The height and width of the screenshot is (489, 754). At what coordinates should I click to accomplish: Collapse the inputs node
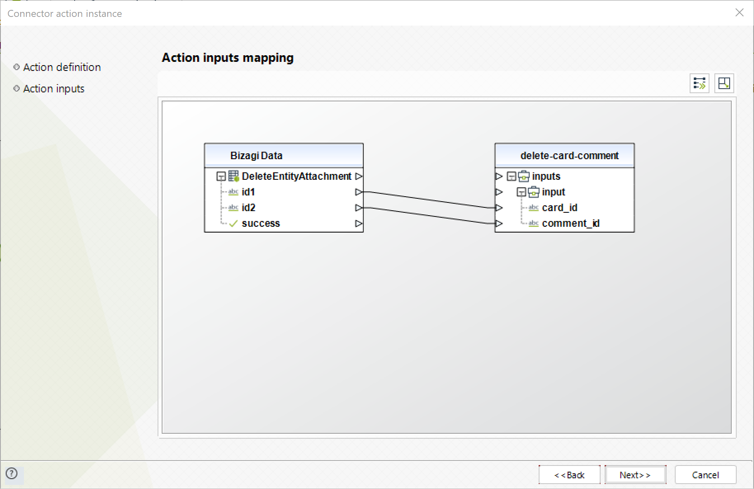point(511,176)
